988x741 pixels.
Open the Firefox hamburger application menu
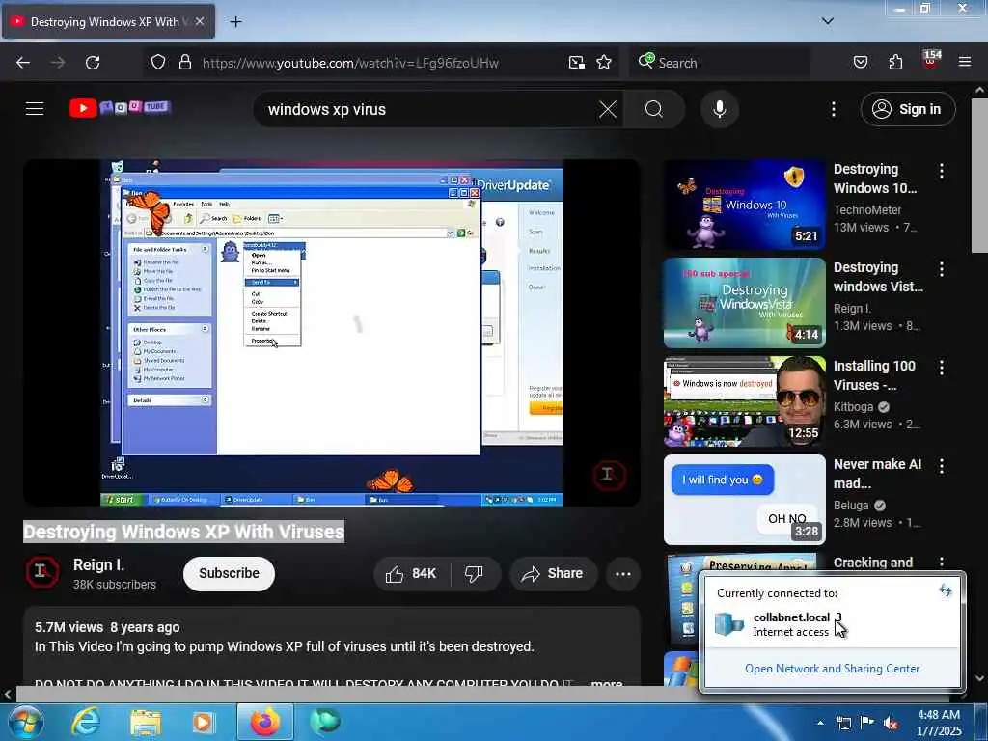965,63
